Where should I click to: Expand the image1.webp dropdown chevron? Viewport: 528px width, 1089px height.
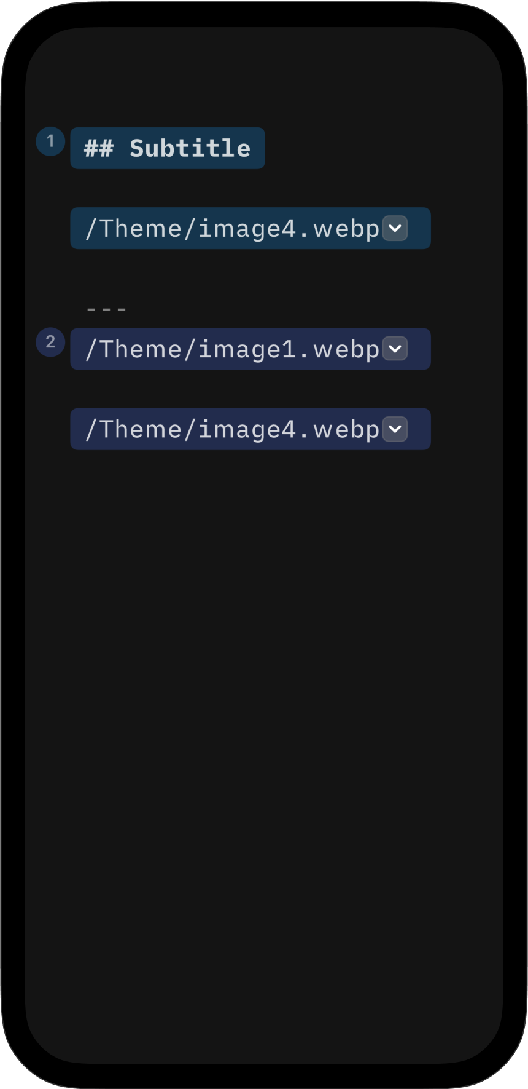[395, 349]
